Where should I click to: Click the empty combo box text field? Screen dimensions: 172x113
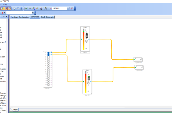[19, 13]
